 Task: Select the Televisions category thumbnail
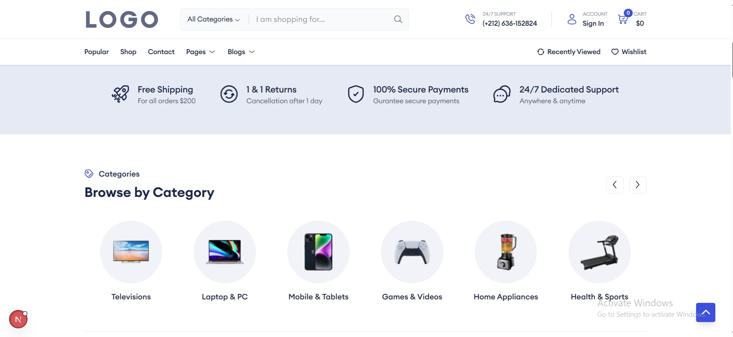pos(131,251)
